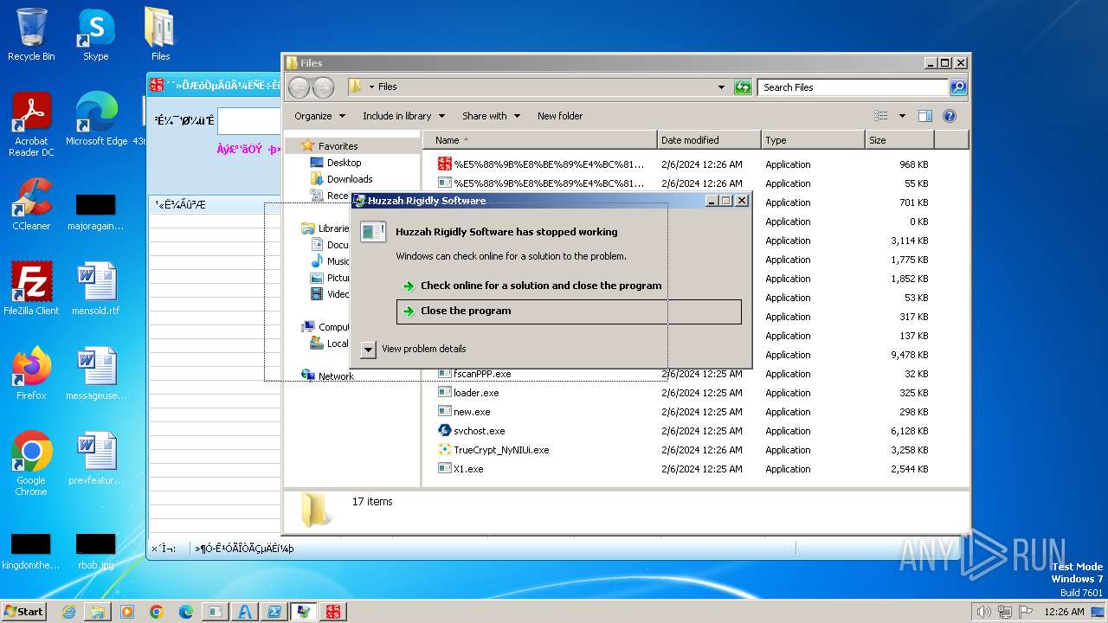Open the Recycle Bin desktop icon
The image size is (1108, 623).
click(x=31, y=35)
